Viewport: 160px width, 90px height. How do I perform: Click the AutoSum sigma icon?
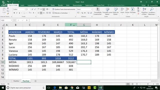138,8
